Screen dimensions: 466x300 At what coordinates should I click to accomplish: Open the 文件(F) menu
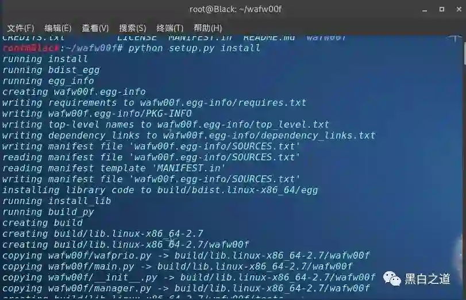(21, 28)
